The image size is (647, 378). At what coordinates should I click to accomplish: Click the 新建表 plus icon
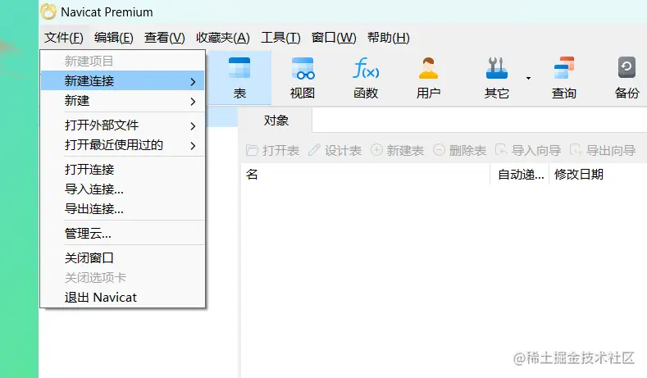click(376, 150)
